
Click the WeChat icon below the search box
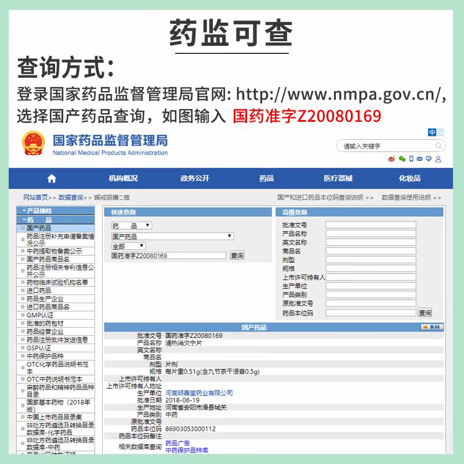point(402,159)
